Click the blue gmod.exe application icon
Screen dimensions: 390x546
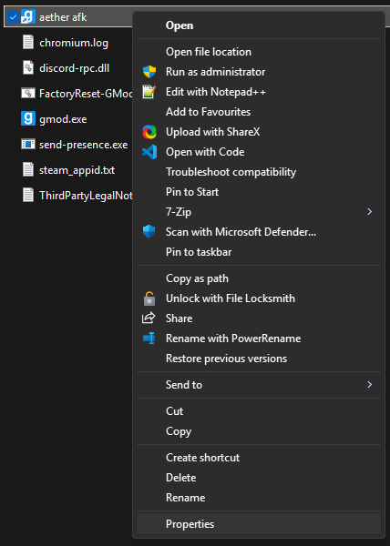coord(28,118)
